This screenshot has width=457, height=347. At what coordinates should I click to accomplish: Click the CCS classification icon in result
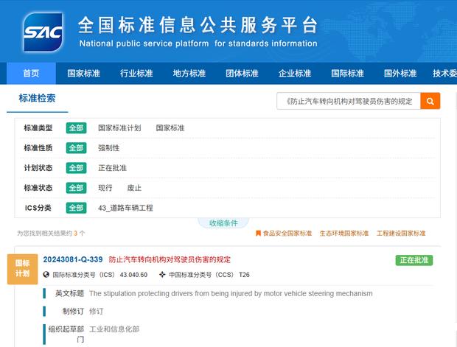162,275
